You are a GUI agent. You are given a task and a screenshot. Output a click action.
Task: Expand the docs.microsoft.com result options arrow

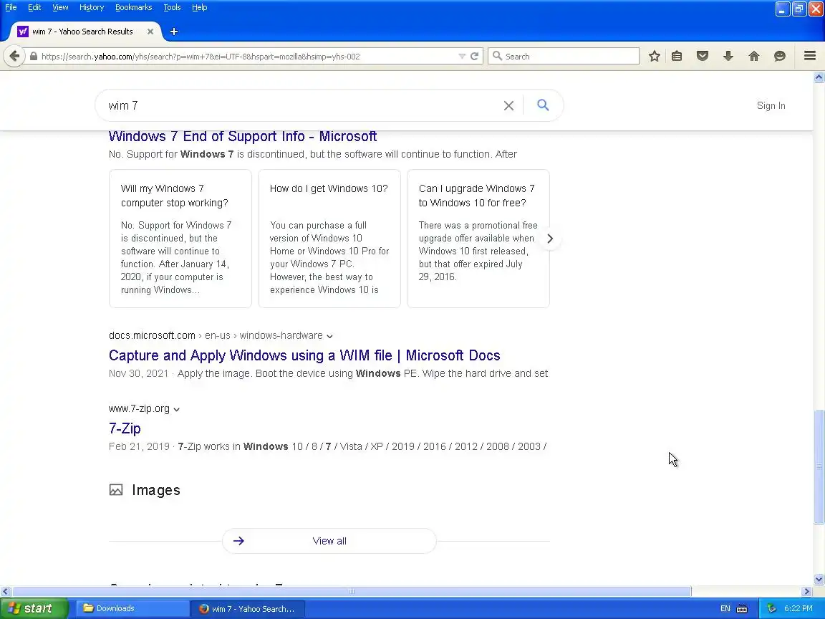[x=329, y=336]
